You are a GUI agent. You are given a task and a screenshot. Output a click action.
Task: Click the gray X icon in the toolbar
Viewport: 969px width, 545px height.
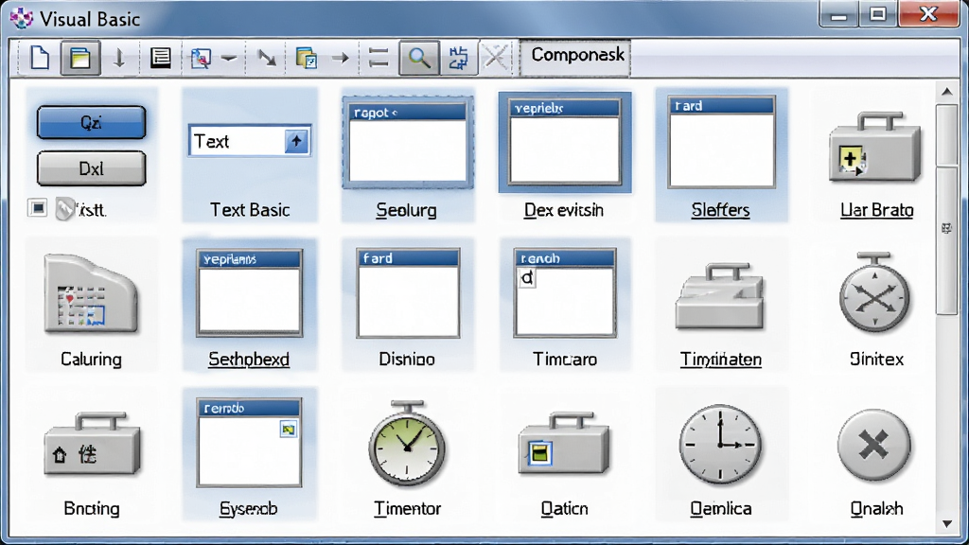[x=495, y=58]
